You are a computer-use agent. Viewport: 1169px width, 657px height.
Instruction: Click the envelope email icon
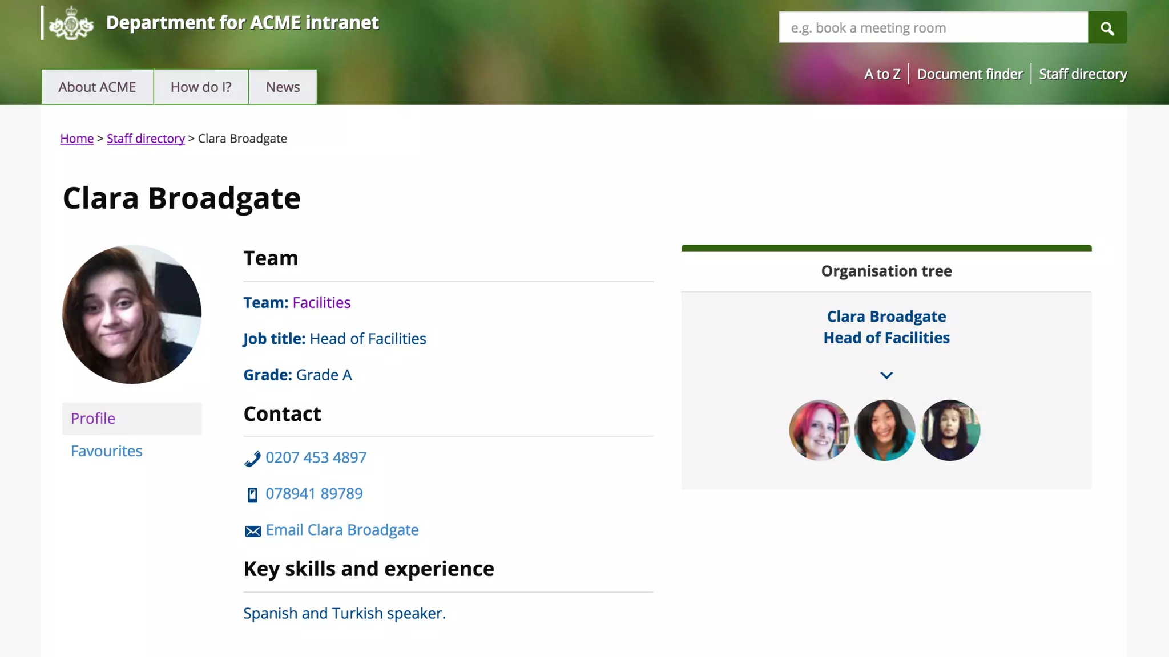tap(252, 531)
